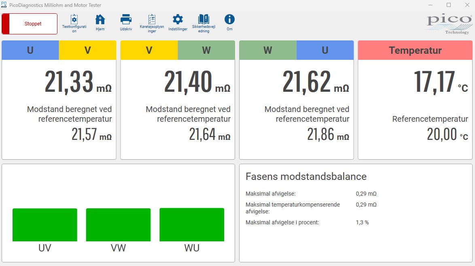Screen dimensions: 475x266
Task: Click the Pico Technology logo
Action: point(449,24)
